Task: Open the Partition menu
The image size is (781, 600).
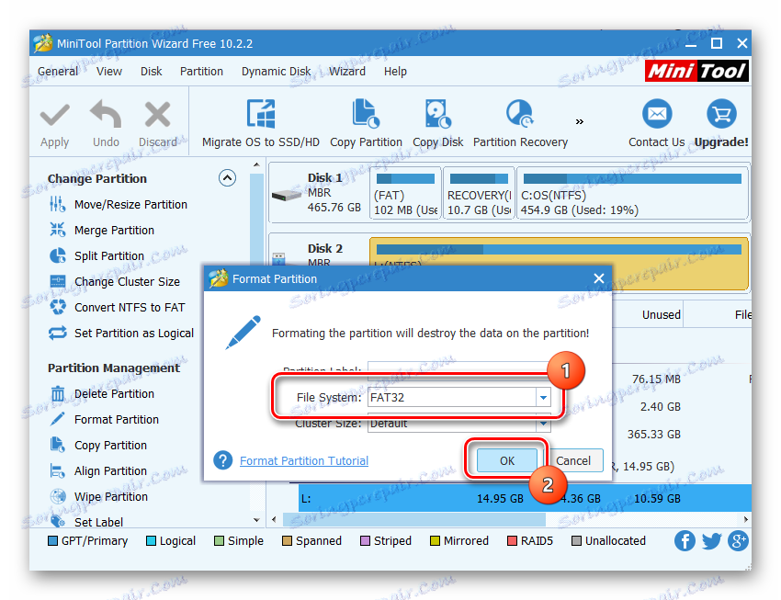Action: (201, 71)
